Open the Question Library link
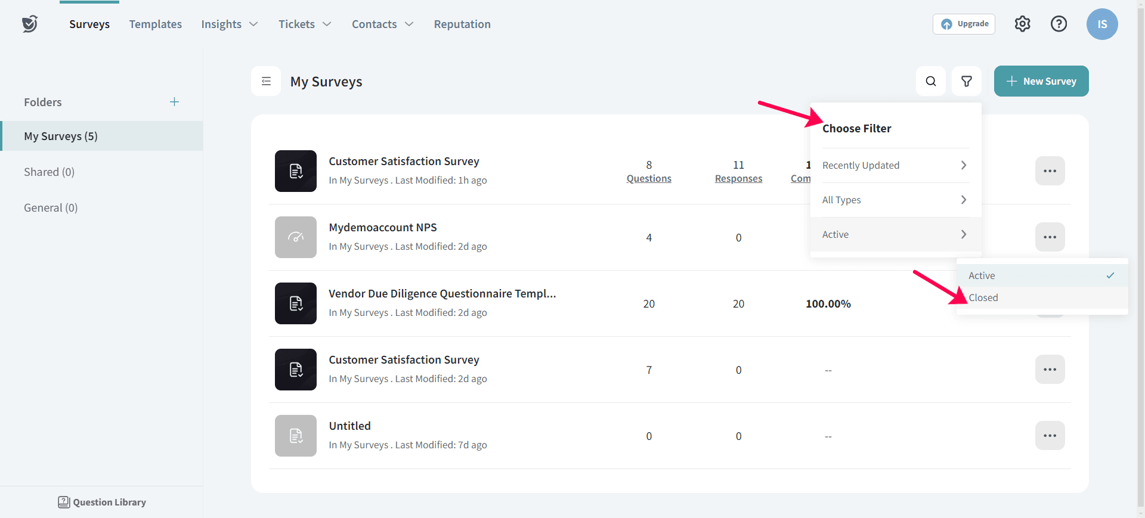Viewport: 1145px width, 518px height. click(102, 502)
